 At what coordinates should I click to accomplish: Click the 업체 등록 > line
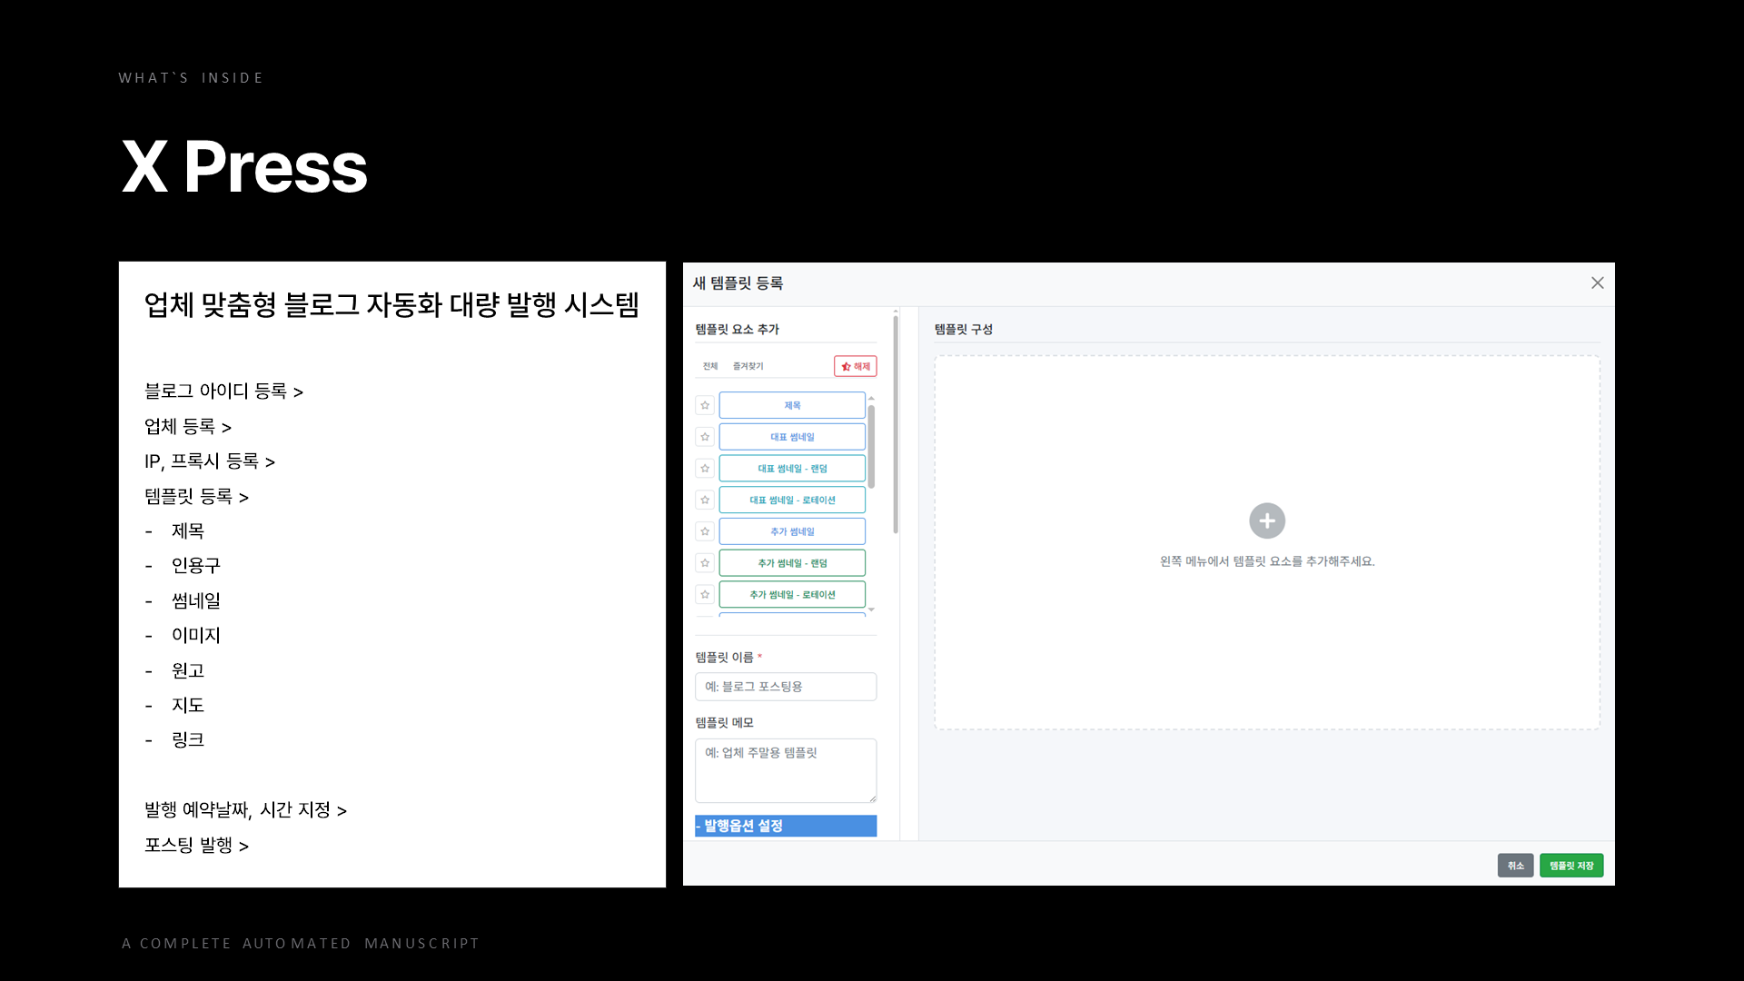pos(188,427)
